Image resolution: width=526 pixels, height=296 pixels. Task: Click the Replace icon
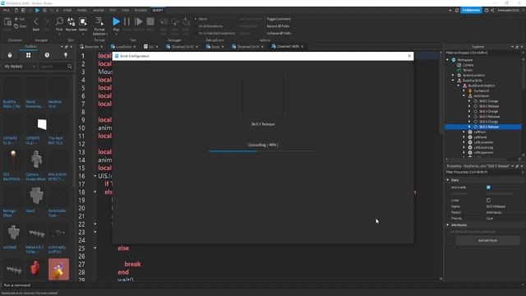72,22
